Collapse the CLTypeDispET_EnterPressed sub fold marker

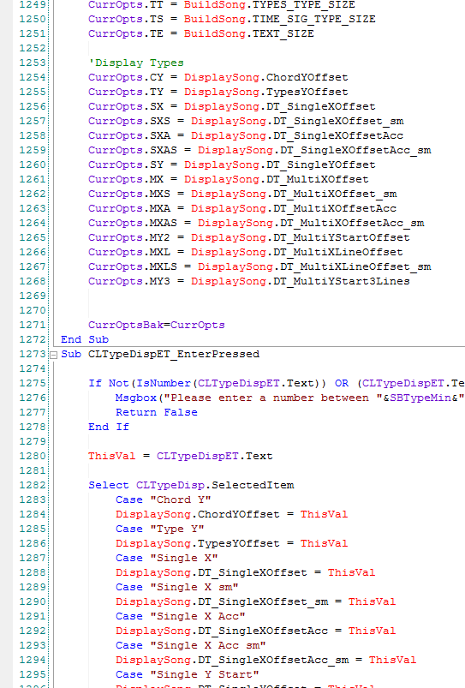point(53,355)
